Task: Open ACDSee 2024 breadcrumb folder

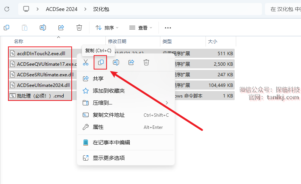Action: pyautogui.click(x=61, y=9)
